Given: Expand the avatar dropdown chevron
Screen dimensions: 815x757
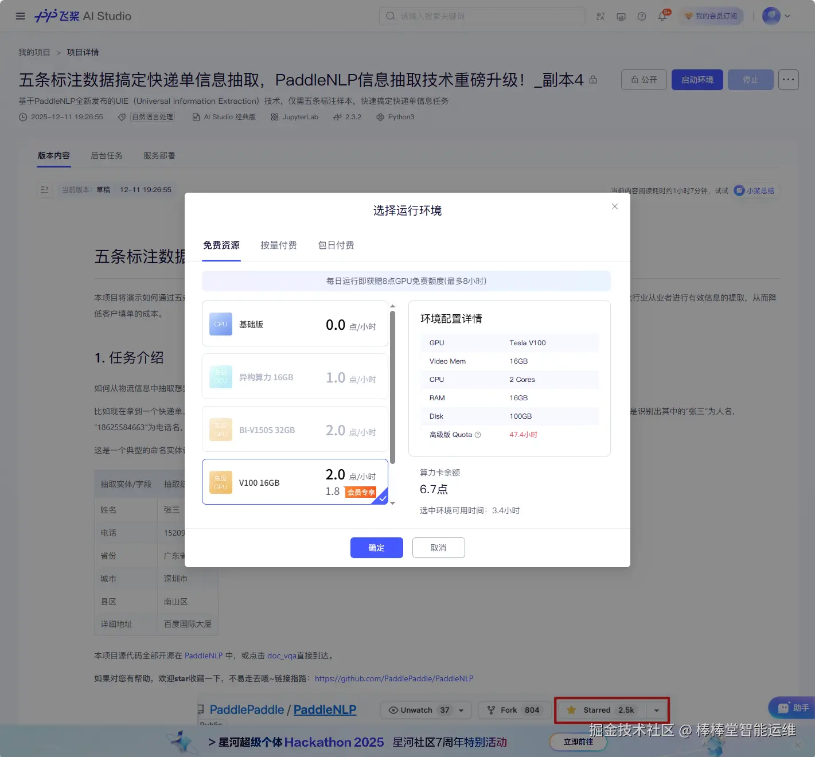Looking at the screenshot, I should (x=787, y=16).
